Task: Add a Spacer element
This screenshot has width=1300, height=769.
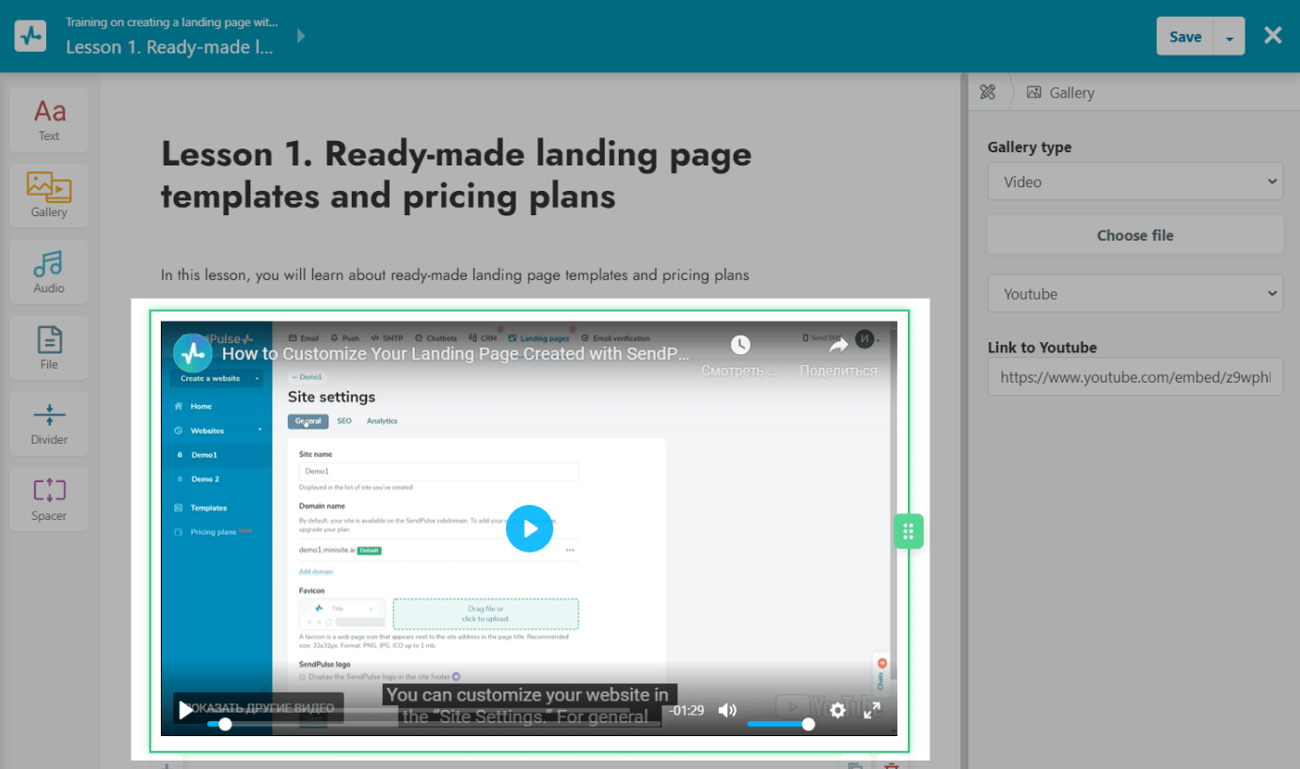Action: 49,499
